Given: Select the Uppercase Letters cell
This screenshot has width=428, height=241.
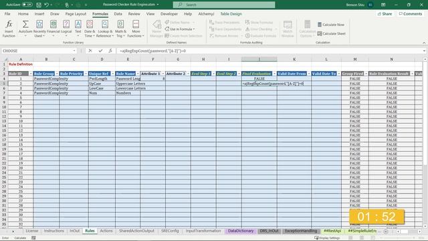Looking at the screenshot, I should click(x=128, y=84).
